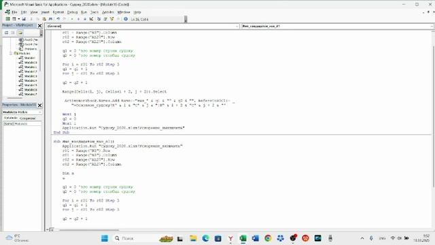435x245 pixels.
Task: Open the Properties object dropdown
Action: tap(39, 112)
